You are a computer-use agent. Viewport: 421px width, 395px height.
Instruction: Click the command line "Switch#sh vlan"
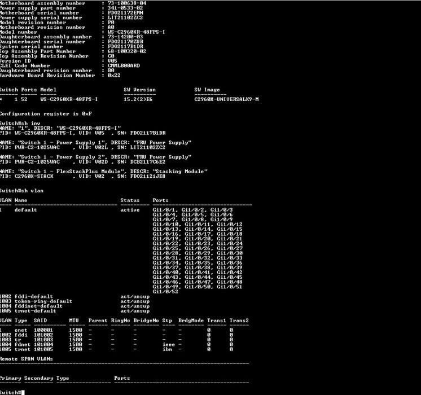pyautogui.click(x=22, y=191)
